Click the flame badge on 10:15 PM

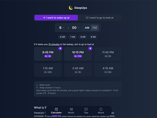tap(90, 48)
